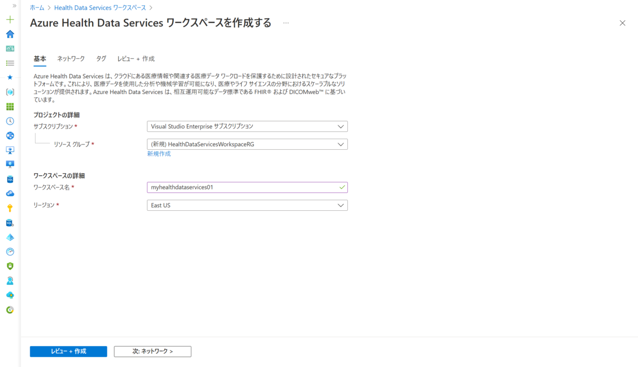Click into the ワークスペース名 input field
Viewport: 638px width, 367px height.
pyautogui.click(x=247, y=187)
